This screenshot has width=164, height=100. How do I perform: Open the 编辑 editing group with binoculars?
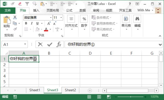(x=137, y=23)
